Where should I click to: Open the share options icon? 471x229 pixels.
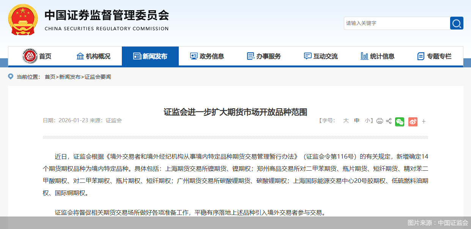[x=388, y=120]
